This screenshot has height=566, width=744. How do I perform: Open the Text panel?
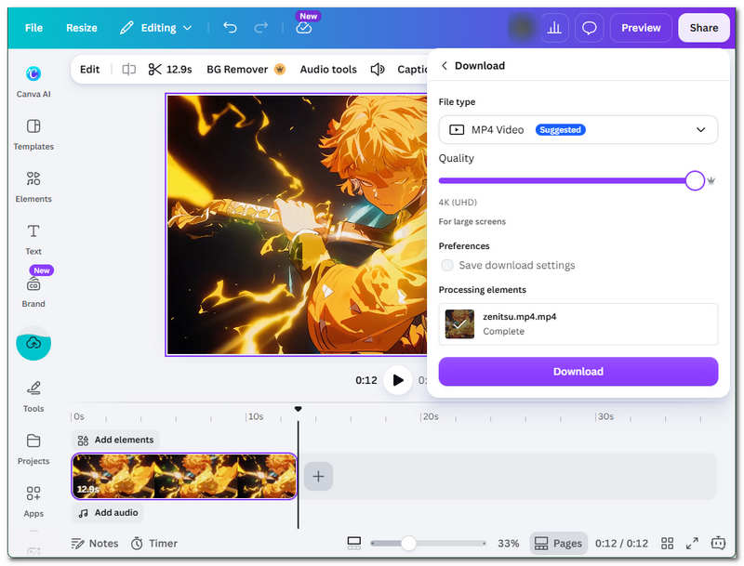coord(33,240)
